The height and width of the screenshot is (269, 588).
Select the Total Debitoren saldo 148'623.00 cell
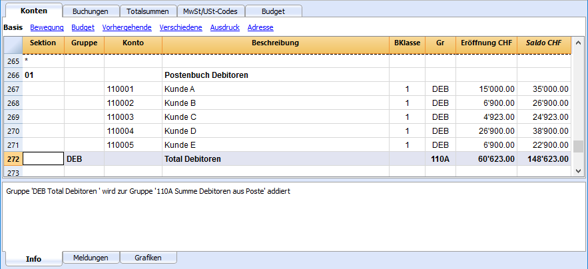coord(544,159)
